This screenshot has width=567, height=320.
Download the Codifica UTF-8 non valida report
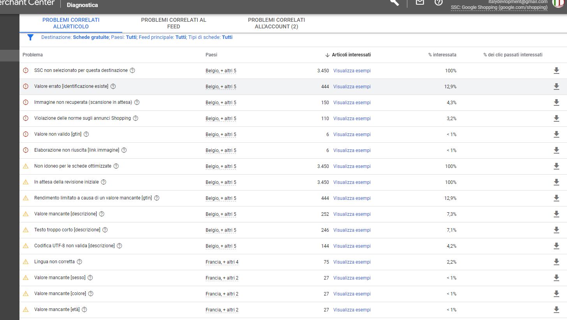[x=556, y=246]
